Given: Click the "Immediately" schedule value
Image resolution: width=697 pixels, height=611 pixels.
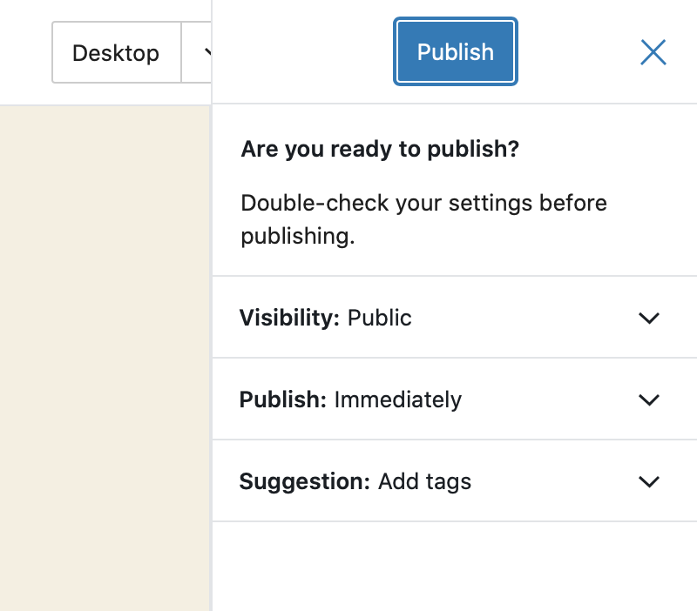Looking at the screenshot, I should [x=397, y=399].
